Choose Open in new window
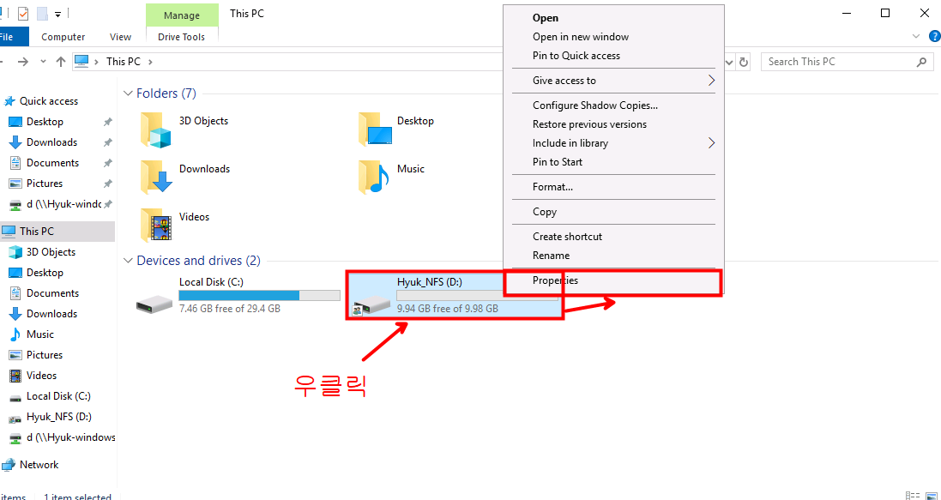This screenshot has width=941, height=500. point(613,37)
